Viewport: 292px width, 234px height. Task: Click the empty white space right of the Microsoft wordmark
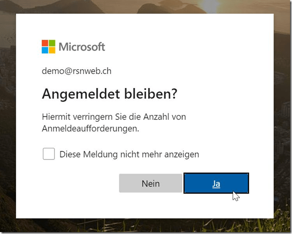click(x=193, y=47)
